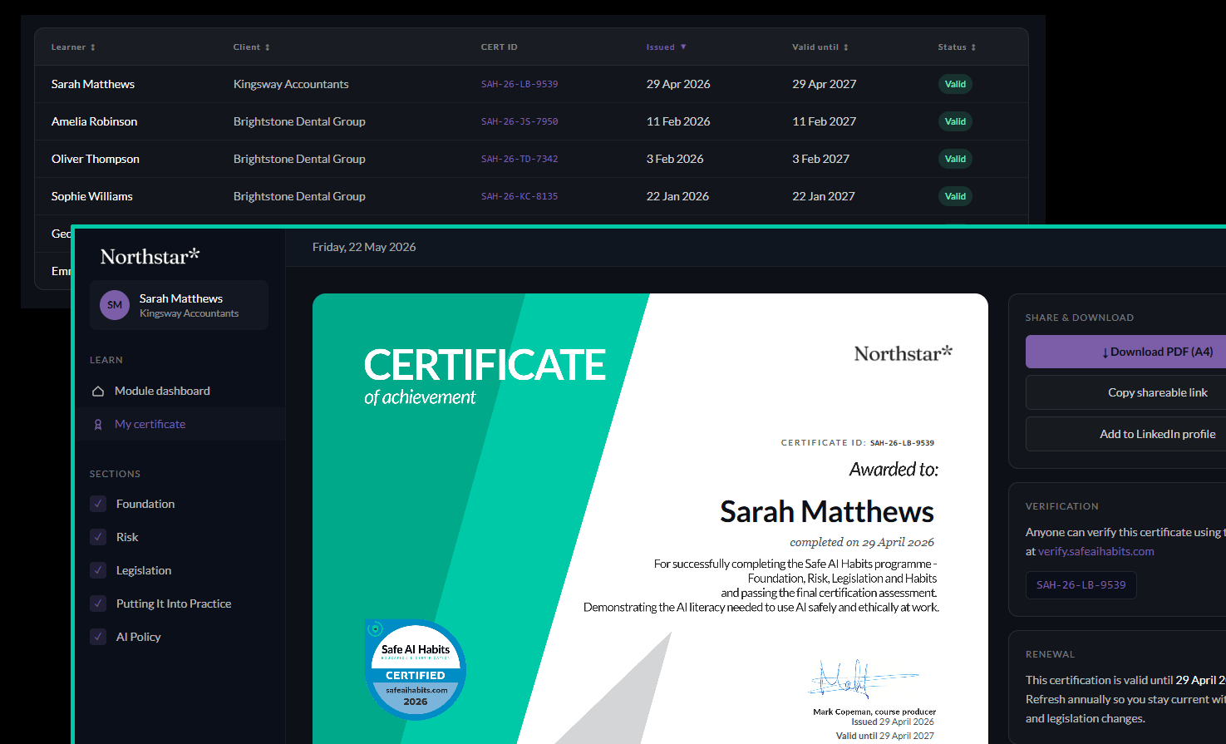Viewport: 1226px width, 744px height.
Task: Open the verify.safeaihabits.com link
Action: 1096,551
